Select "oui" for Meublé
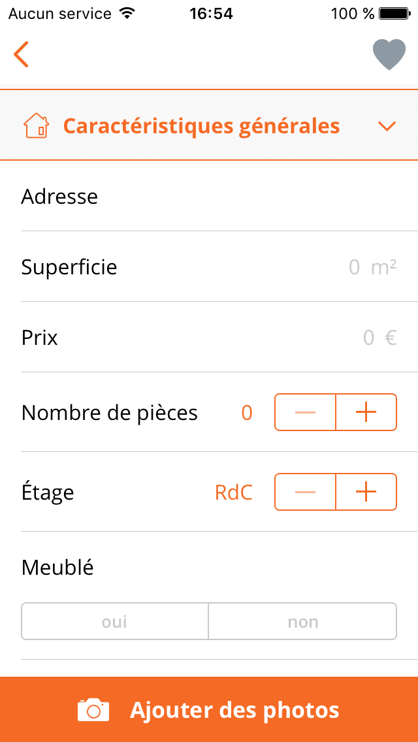418x742 pixels. 115,621
